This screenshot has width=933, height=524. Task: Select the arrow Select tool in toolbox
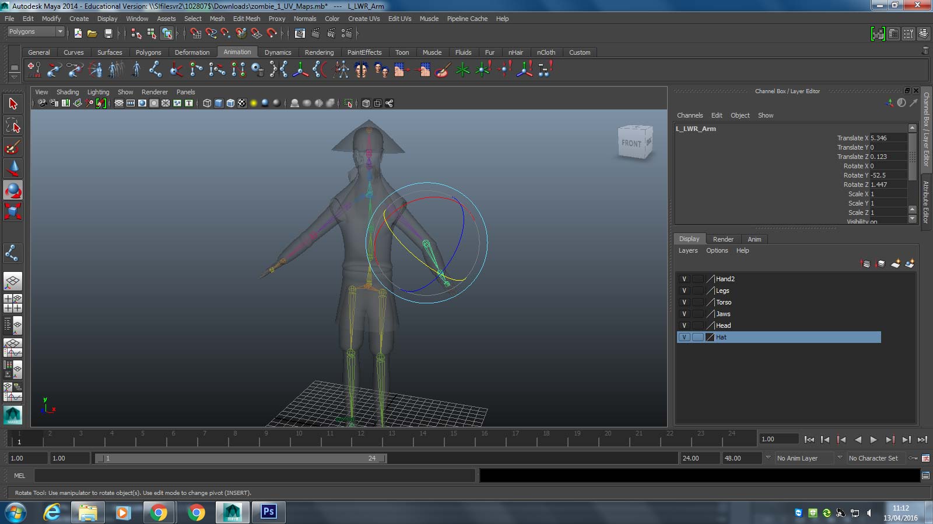click(13, 104)
